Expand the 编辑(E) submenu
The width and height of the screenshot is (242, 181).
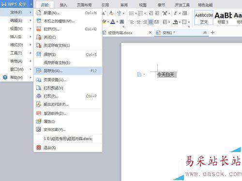point(16,20)
